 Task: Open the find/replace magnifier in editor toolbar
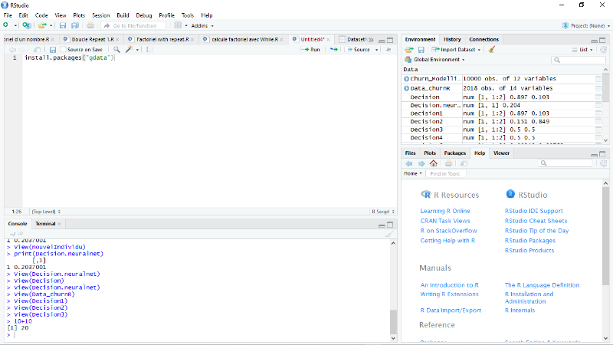[x=117, y=49]
